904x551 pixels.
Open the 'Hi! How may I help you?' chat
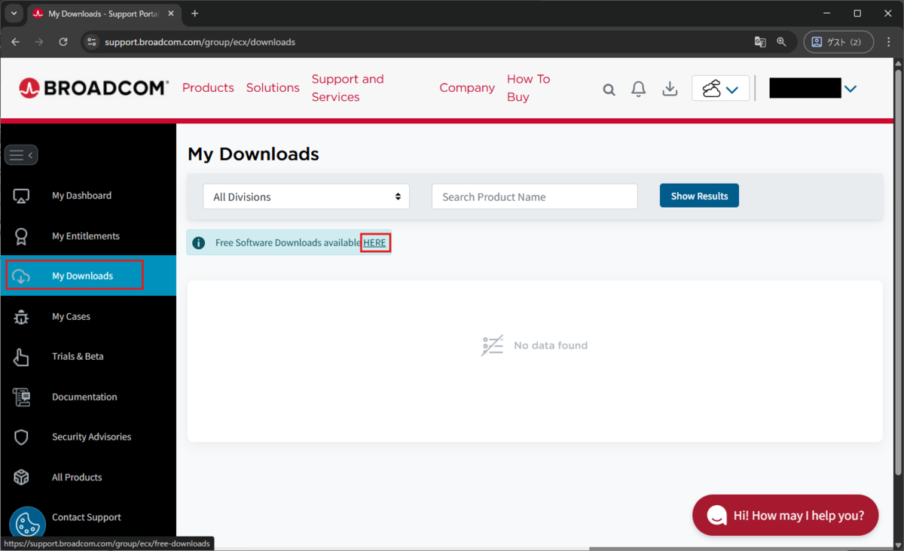[785, 515]
